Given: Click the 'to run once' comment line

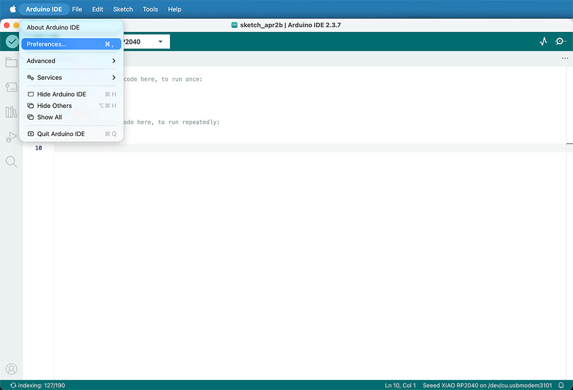Looking at the screenshot, I should pyautogui.click(x=163, y=79).
